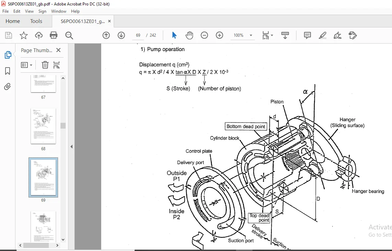Click thumbnails vertical scrollbar handle
This screenshot has width=392, height=251.
tap(63, 125)
